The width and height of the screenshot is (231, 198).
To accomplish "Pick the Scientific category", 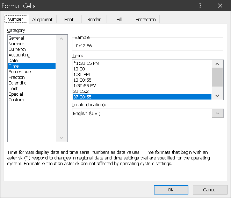I will coord(32,83).
